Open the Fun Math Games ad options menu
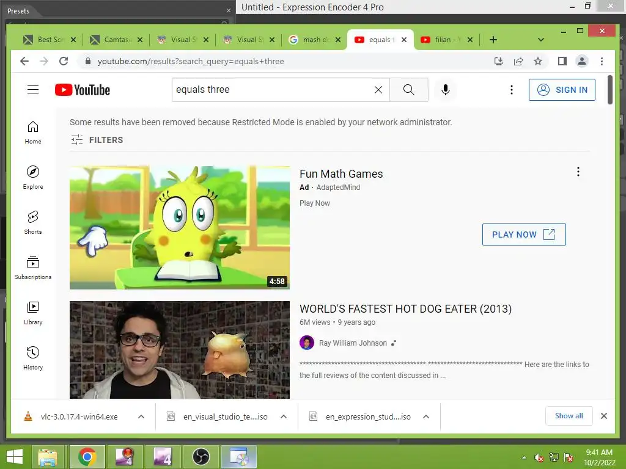The width and height of the screenshot is (626, 469). [578, 172]
